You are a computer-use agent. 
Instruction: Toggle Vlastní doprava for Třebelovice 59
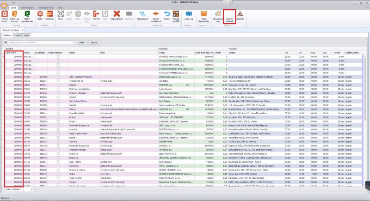pos(58,81)
